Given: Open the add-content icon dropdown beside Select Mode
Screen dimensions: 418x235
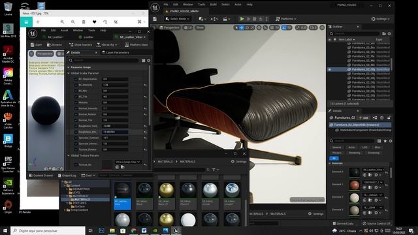Looking at the screenshot, I should (x=202, y=19).
